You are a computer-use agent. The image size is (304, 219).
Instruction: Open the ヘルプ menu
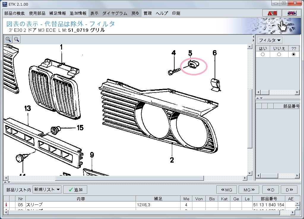click(162, 13)
